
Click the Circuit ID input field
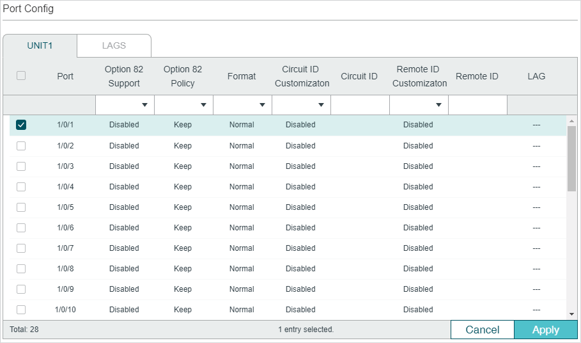click(x=360, y=104)
